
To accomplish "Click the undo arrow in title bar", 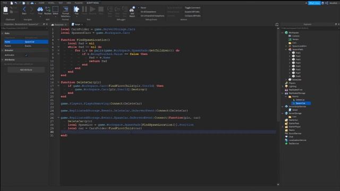I will (15, 3).
